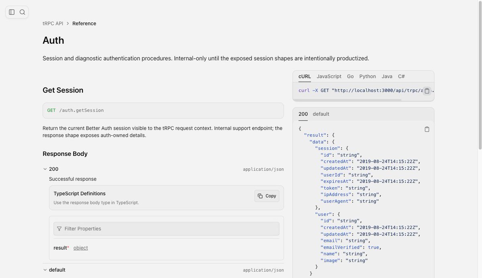The image size is (482, 278).
Task: Click the Successful response text
Action: tap(73, 179)
